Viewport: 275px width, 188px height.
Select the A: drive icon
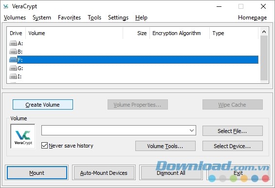click(x=13, y=43)
